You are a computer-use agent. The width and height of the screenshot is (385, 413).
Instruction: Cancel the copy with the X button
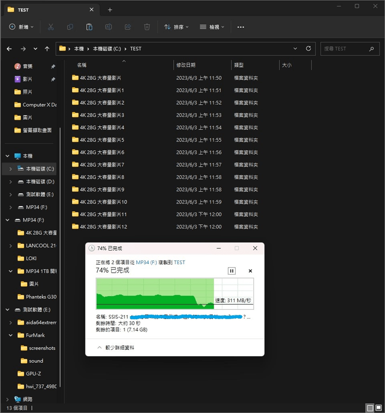click(250, 271)
